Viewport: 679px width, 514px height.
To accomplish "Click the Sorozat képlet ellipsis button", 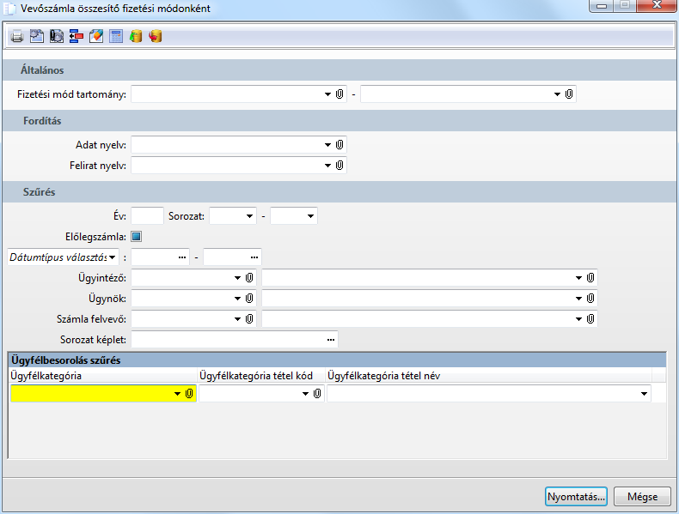I will coord(331,340).
